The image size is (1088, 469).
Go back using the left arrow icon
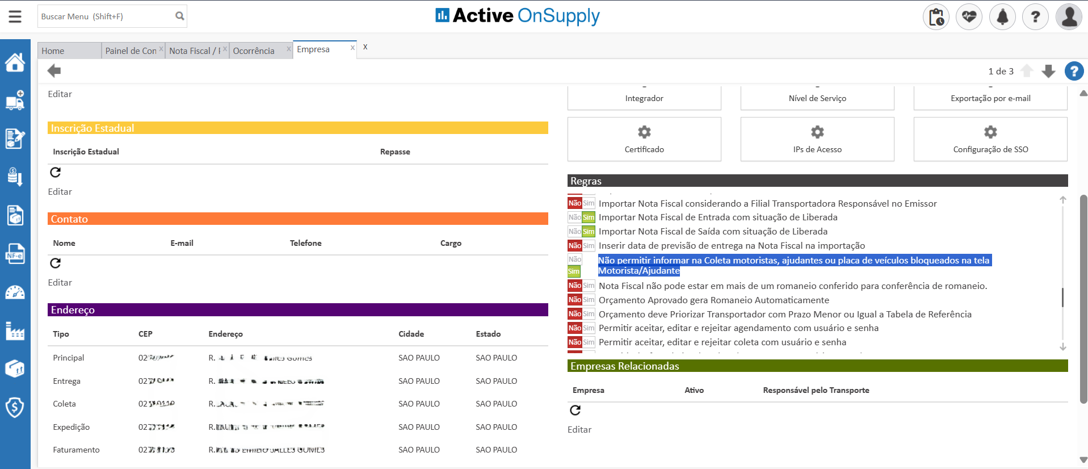click(54, 71)
